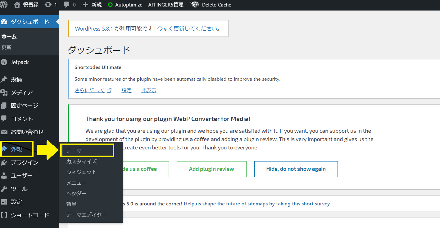Open ウィジェット from the appearance submenu
This screenshot has width=440, height=228.
[x=81, y=172]
